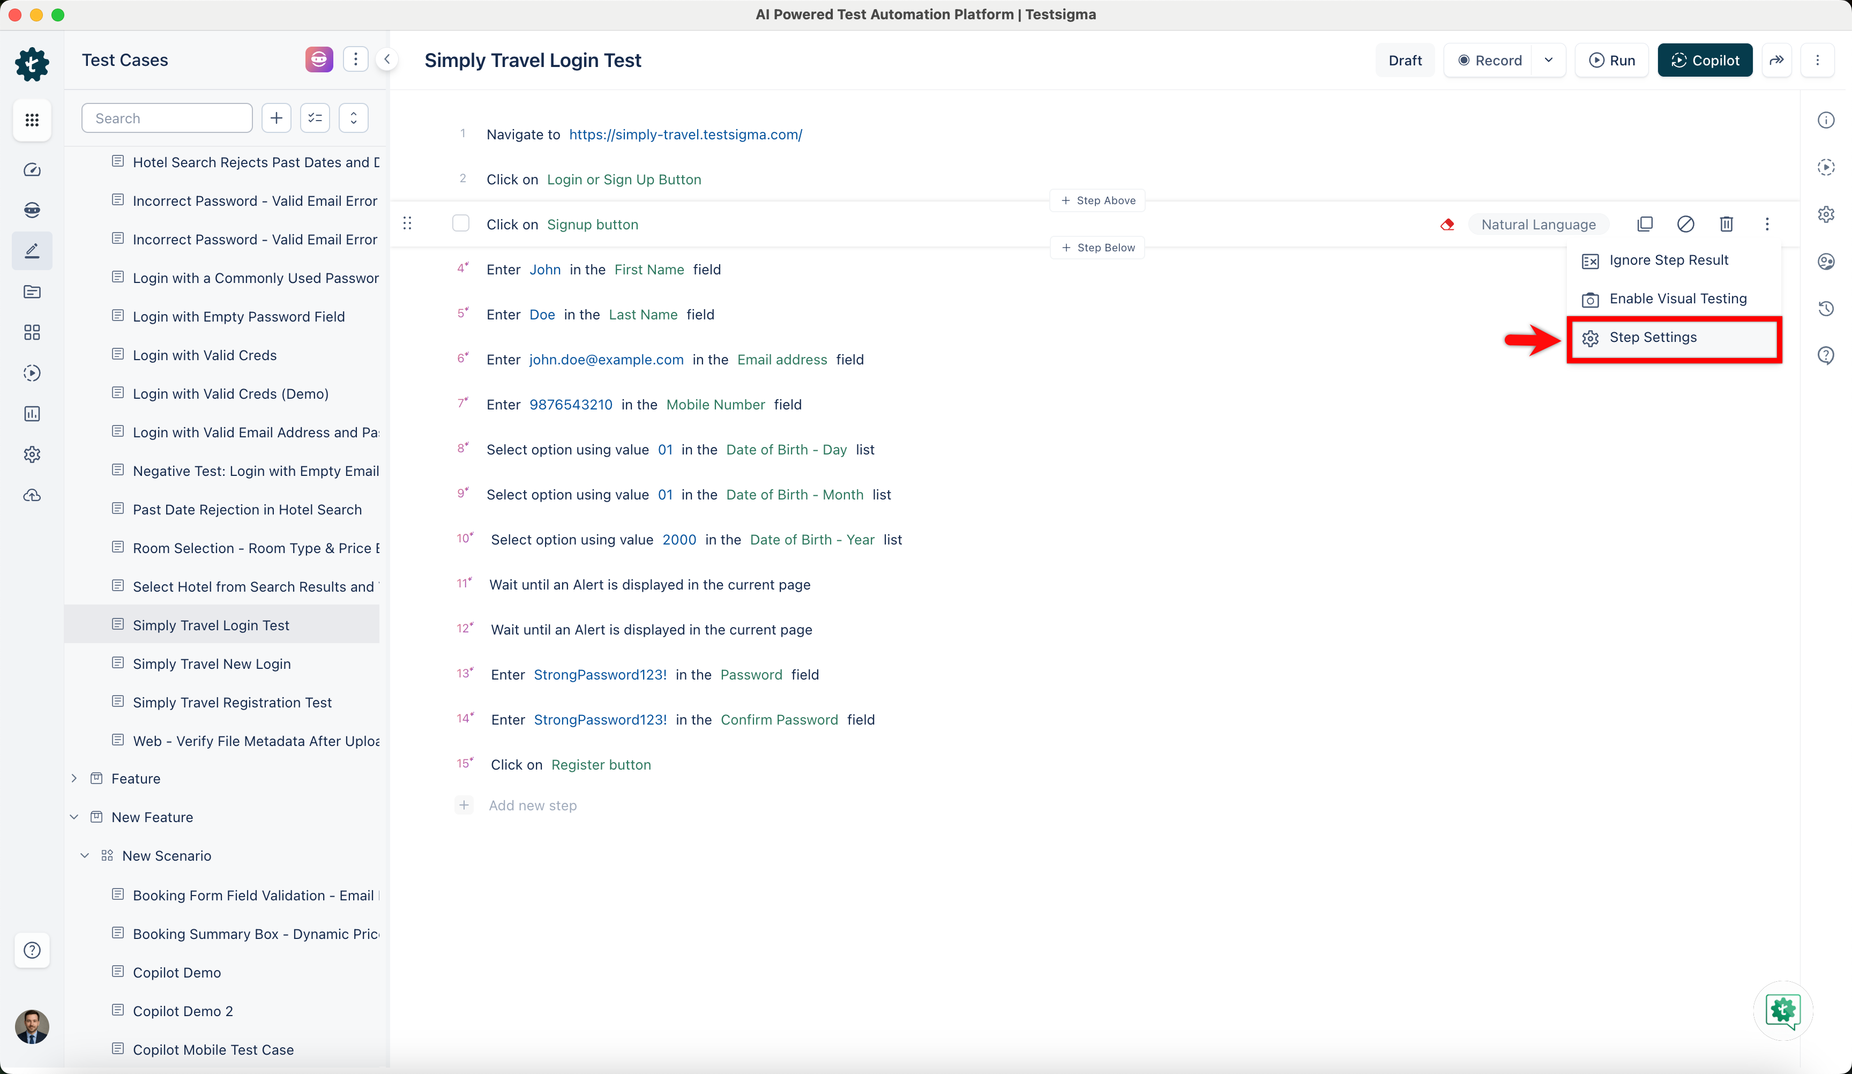This screenshot has height=1074, width=1852.
Task: Click the share arrow icon next to Copilot
Action: [1776, 60]
